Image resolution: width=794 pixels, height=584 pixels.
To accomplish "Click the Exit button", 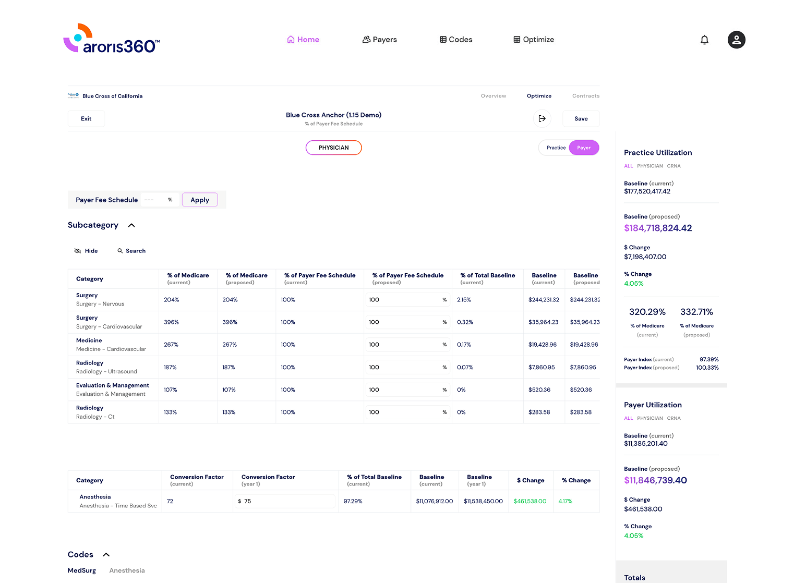I will click(86, 119).
